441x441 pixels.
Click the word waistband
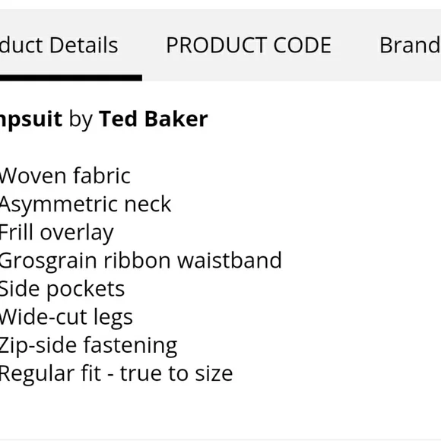(x=230, y=261)
